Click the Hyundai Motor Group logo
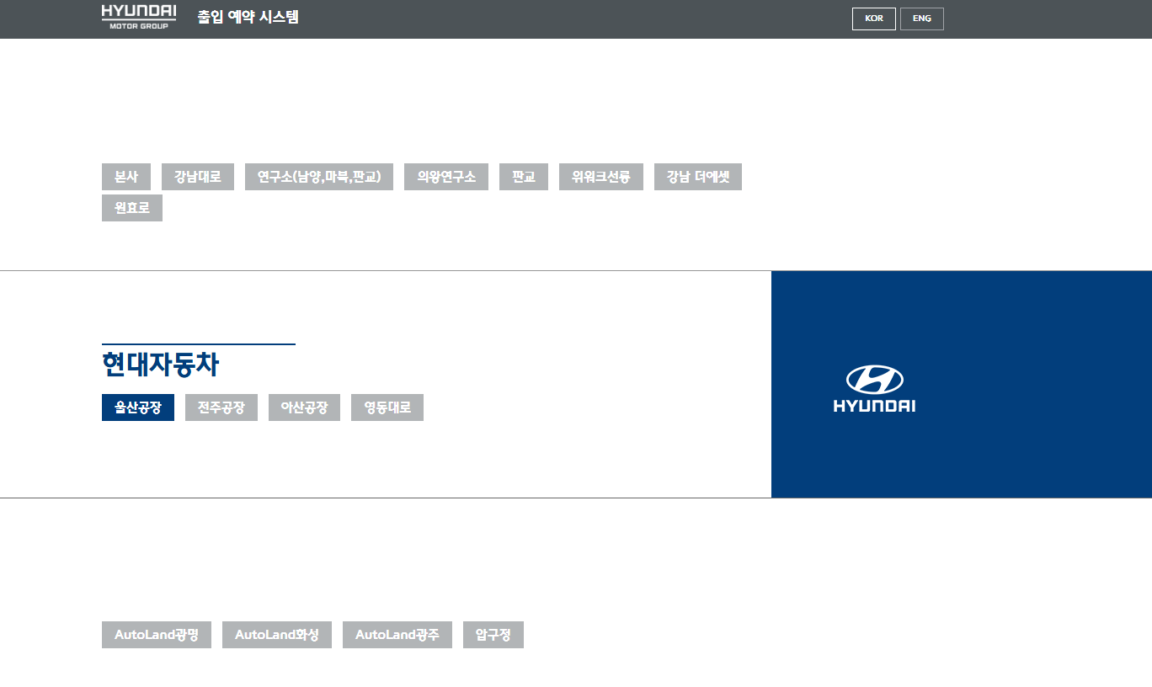Screen dimensions: 1152x687 (x=139, y=17)
